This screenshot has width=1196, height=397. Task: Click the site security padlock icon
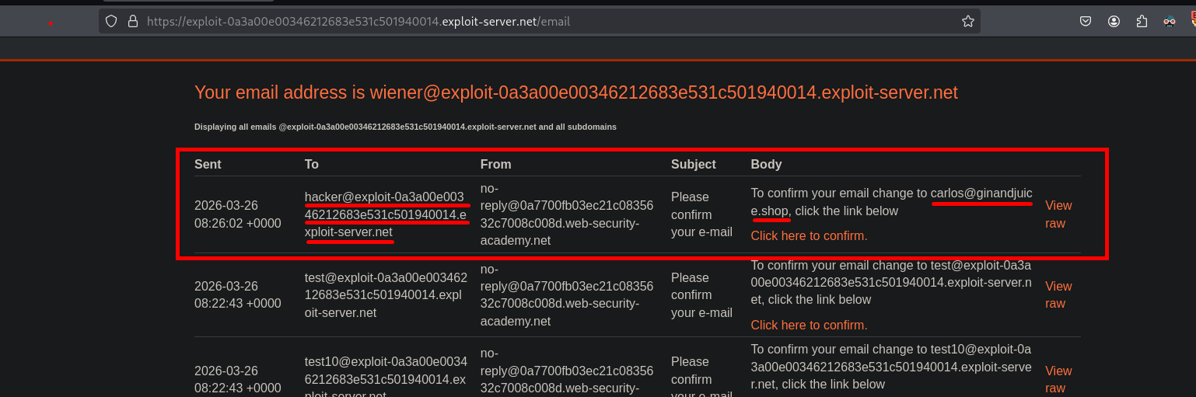point(132,22)
